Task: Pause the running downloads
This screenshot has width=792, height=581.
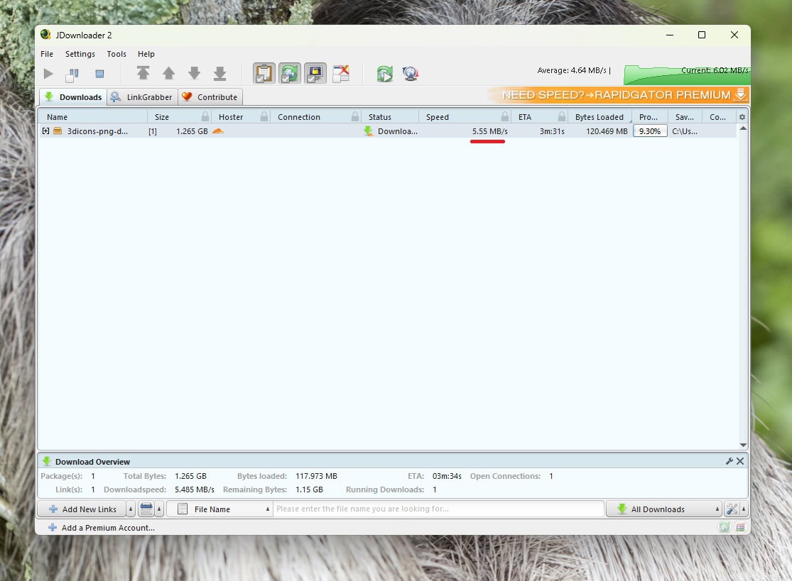Action: tap(72, 73)
